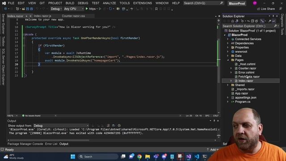Open the Toolbox side tab
286x161 pixels.
point(3,41)
